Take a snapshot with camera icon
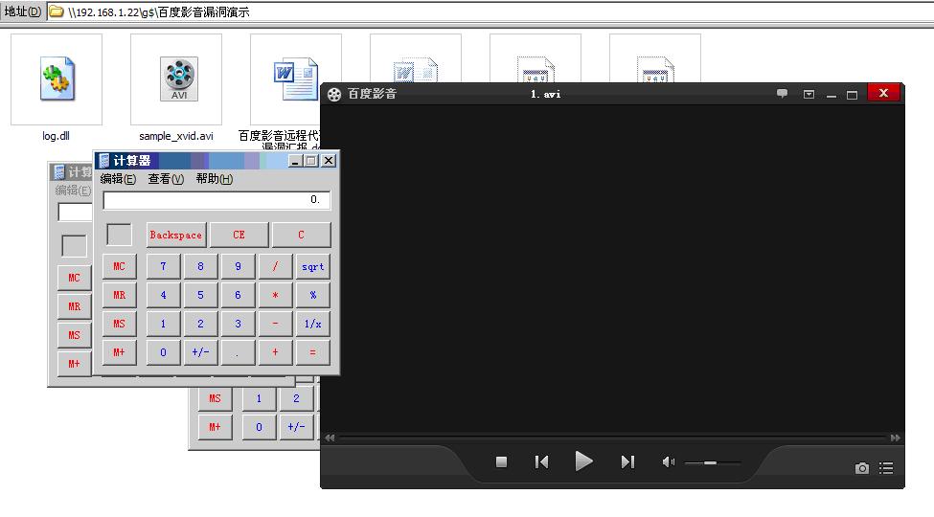Image resolution: width=934 pixels, height=517 pixels. tap(861, 468)
